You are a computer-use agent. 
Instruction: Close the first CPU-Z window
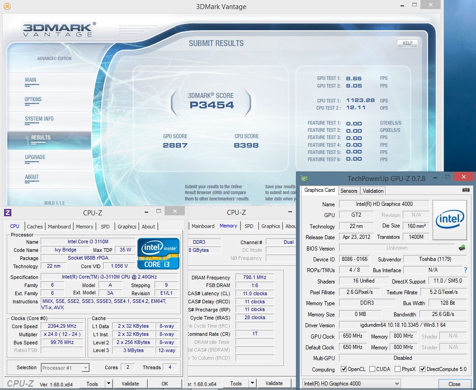coord(174,211)
